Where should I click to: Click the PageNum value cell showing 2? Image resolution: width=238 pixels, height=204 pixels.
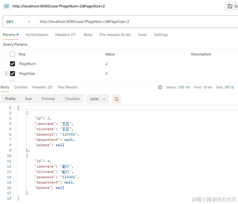107,64
